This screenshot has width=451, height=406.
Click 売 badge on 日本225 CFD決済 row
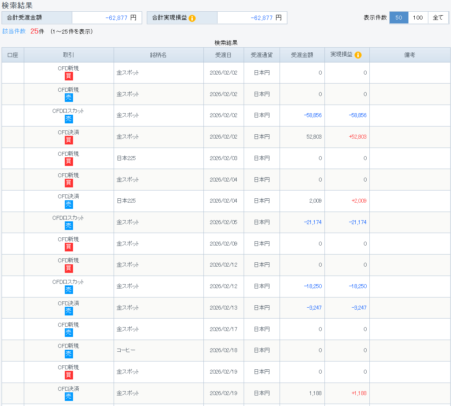[x=69, y=205]
